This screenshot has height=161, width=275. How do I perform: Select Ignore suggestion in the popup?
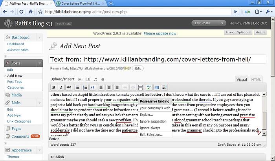point(155,121)
